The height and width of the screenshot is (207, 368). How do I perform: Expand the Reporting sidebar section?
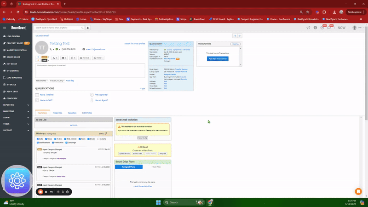(x=16, y=105)
